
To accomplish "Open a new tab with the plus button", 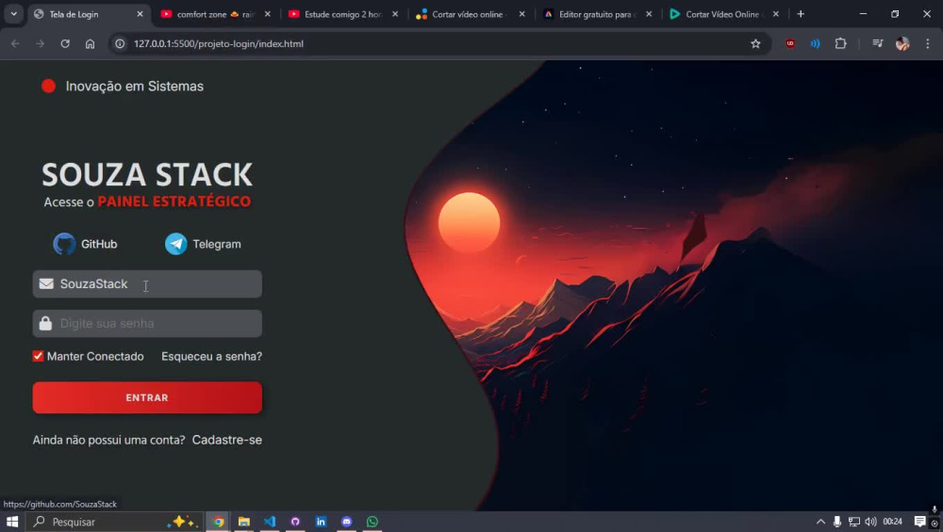I will click(x=801, y=14).
